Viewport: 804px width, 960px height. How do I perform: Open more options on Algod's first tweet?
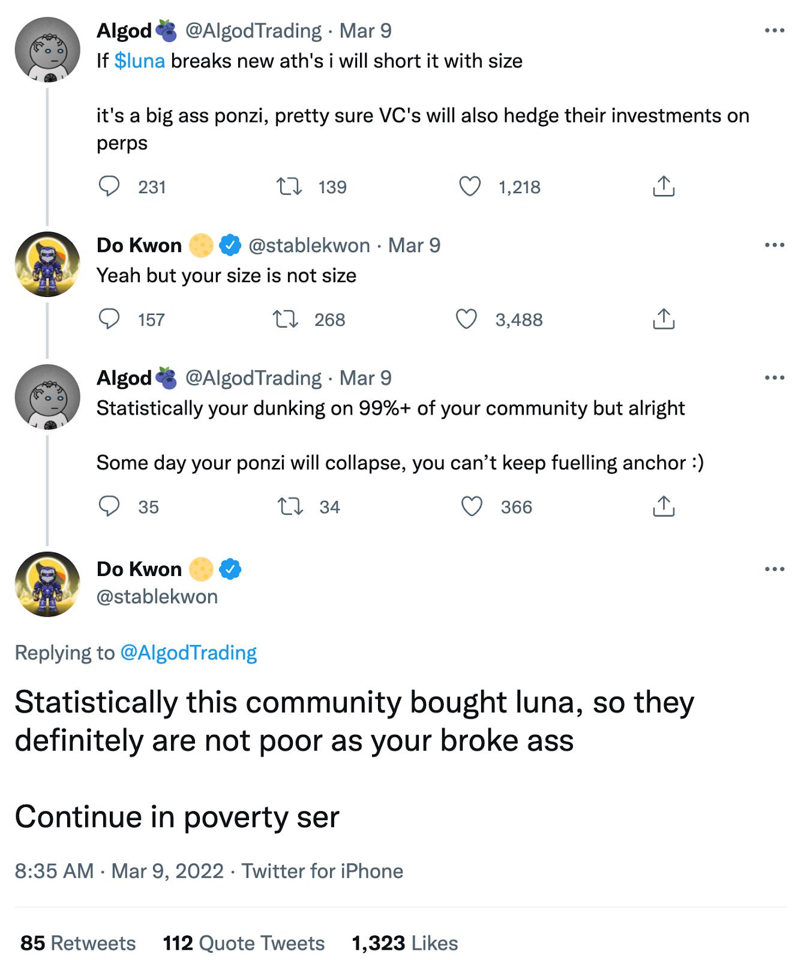tap(774, 31)
